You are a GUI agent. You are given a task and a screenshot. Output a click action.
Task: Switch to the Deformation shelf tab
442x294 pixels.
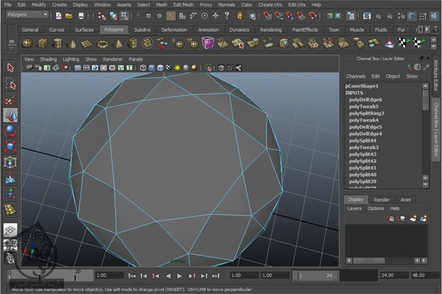tap(174, 30)
